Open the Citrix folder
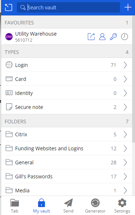 pyautogui.click(x=66, y=134)
